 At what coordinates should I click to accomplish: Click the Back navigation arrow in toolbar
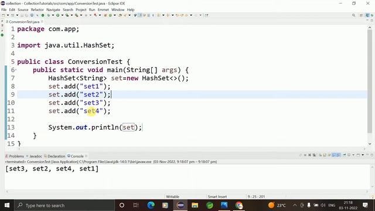click(x=186, y=15)
